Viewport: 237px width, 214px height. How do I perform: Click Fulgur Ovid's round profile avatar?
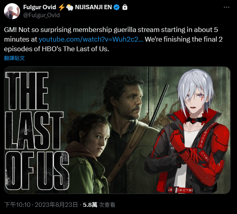(12, 11)
